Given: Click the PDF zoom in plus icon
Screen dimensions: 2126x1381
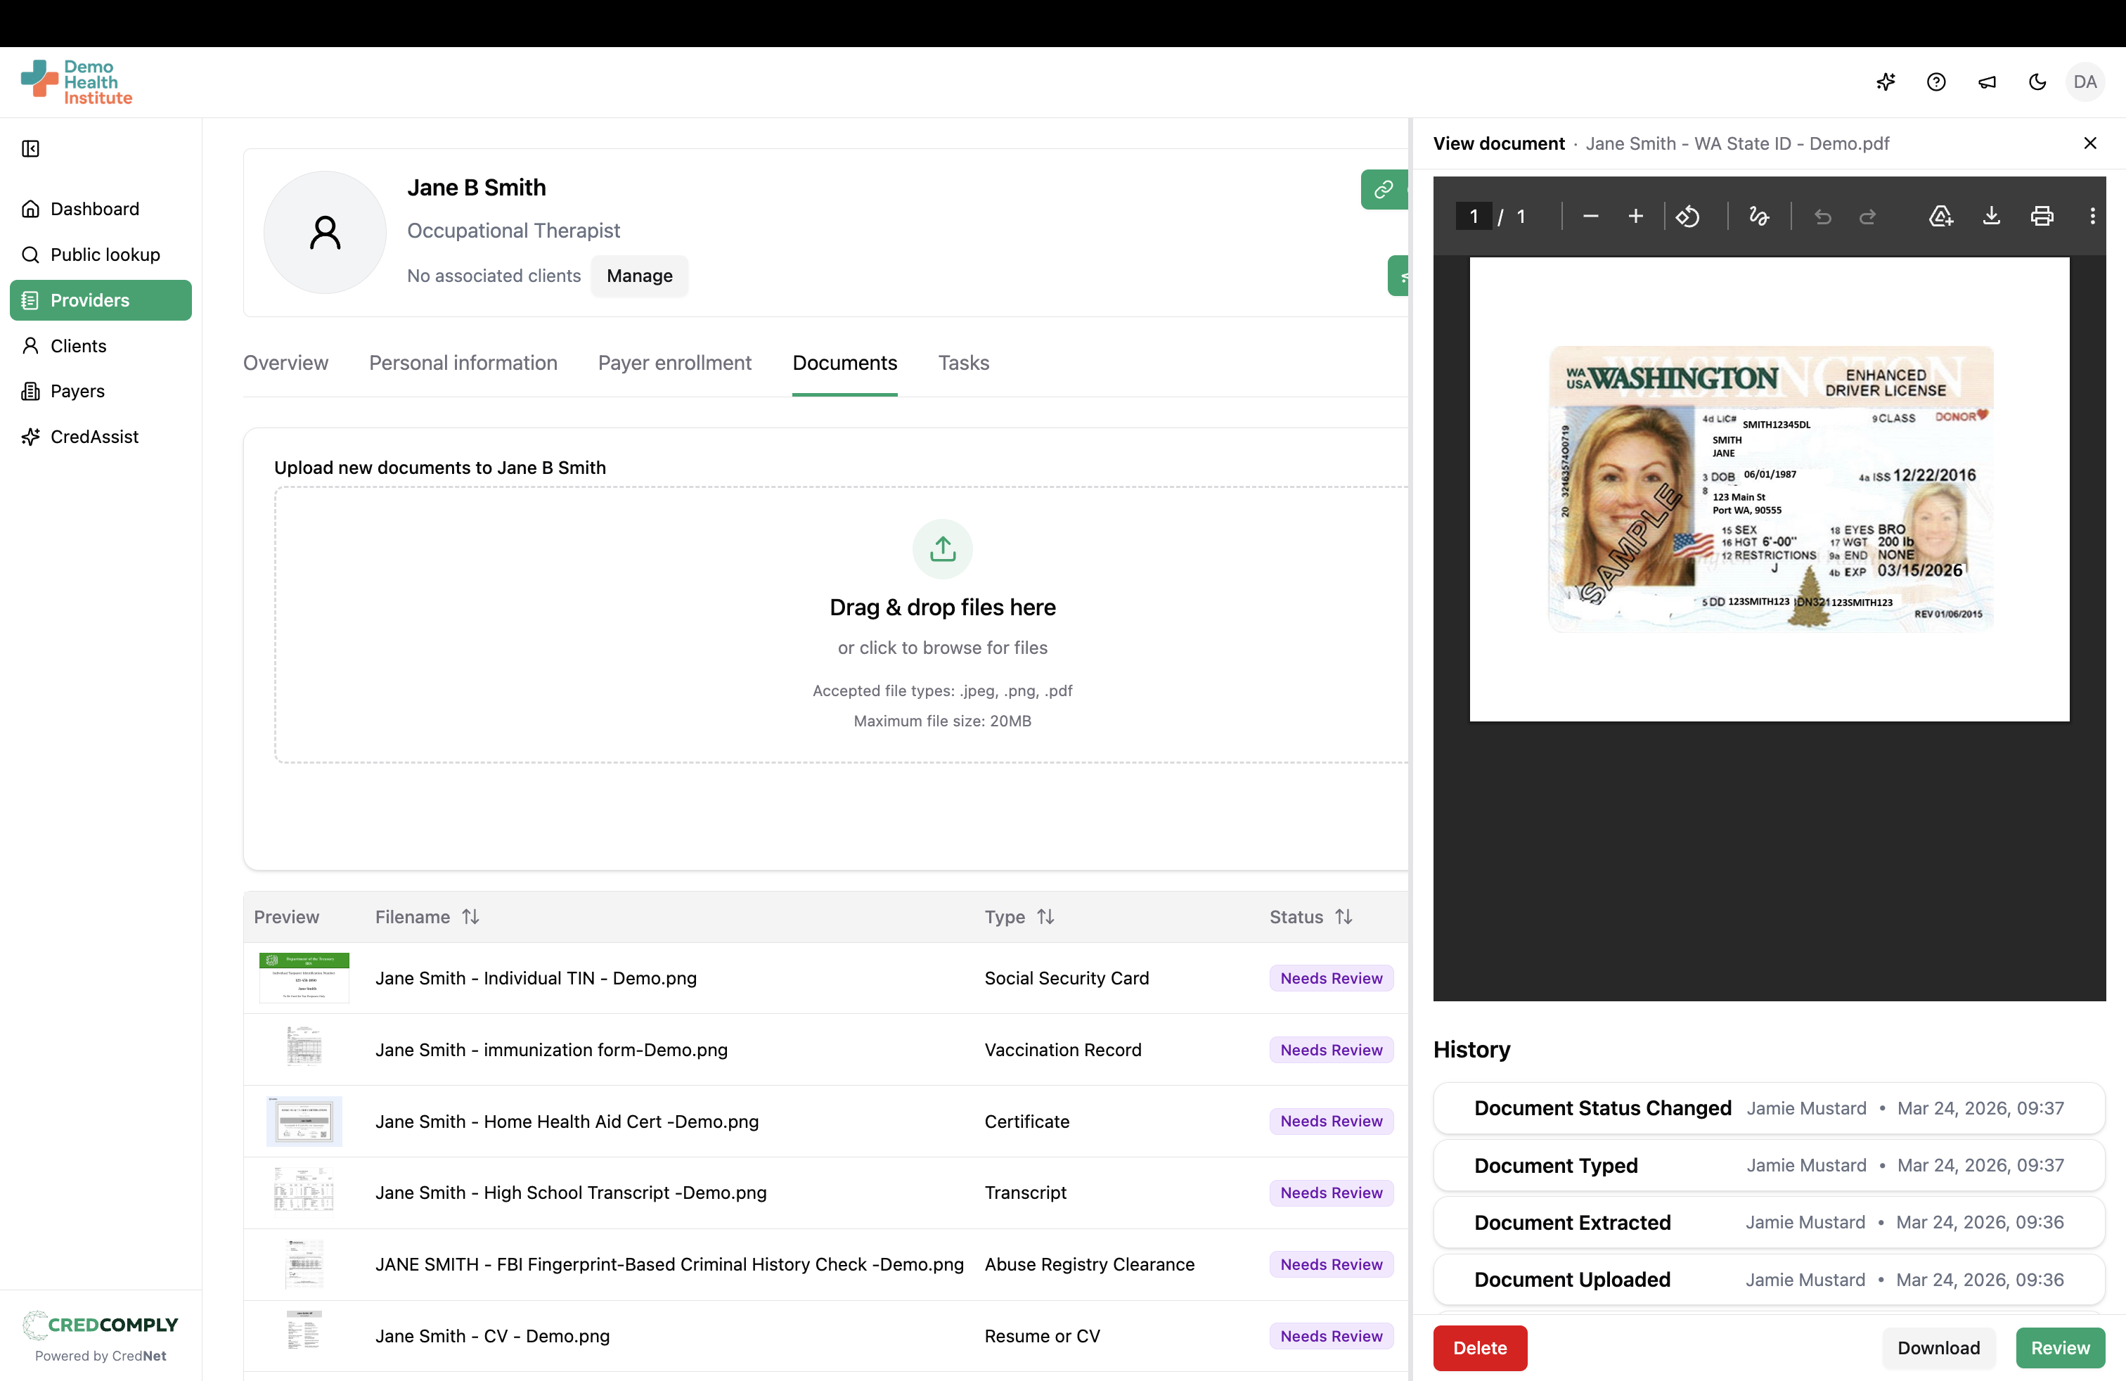Looking at the screenshot, I should click(1635, 216).
